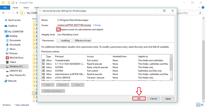This screenshot has width=205, height=107.
Task: Click the REACHit Drive icon
Action: click(x=7, y=58)
